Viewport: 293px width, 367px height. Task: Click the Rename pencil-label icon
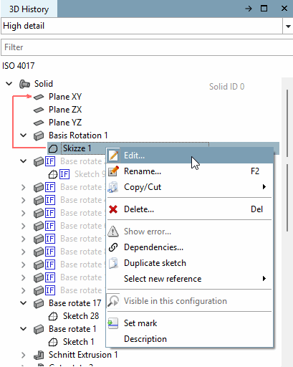pyautogui.click(x=113, y=171)
